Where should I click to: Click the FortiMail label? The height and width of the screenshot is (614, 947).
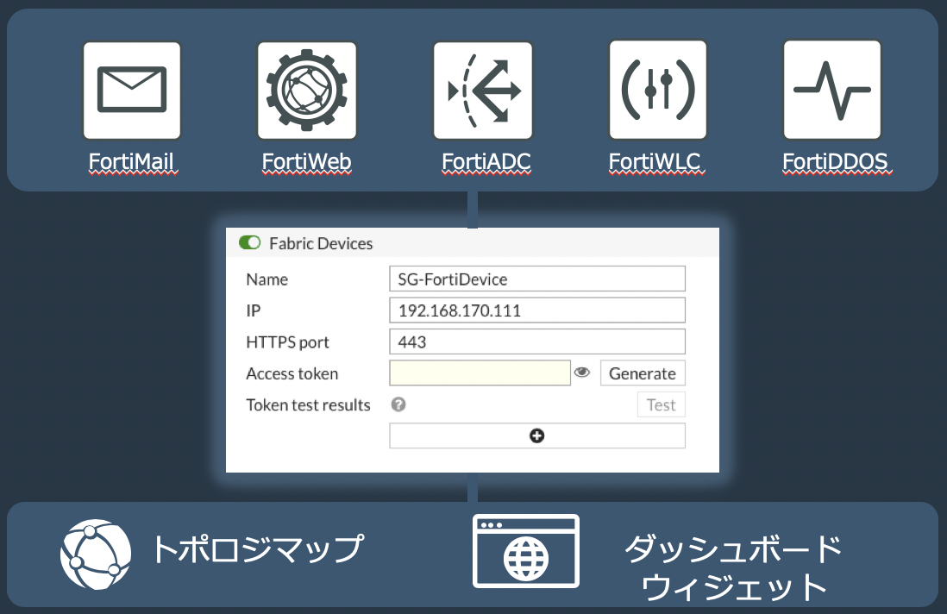[132, 162]
